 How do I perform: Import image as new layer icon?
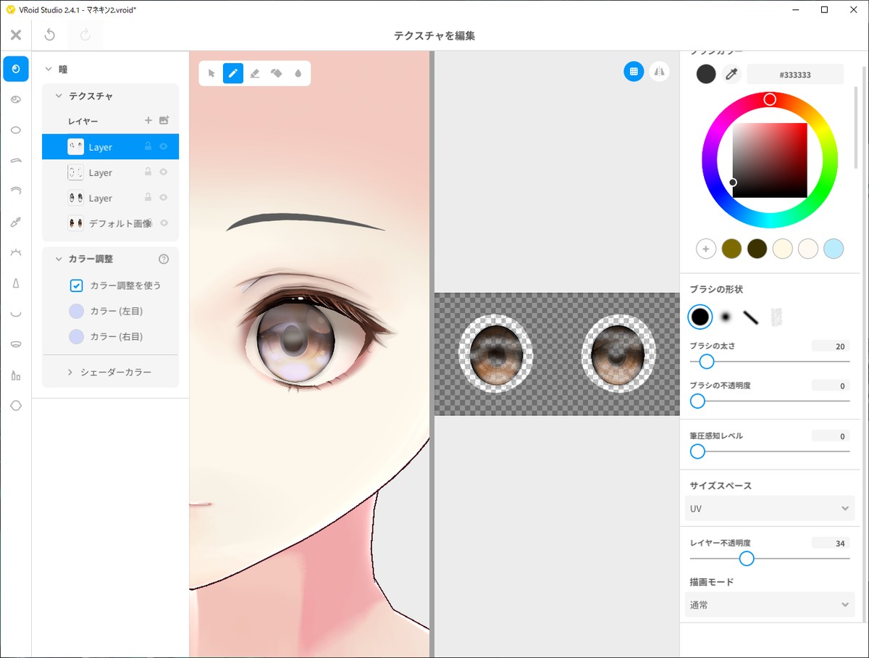pyautogui.click(x=164, y=120)
